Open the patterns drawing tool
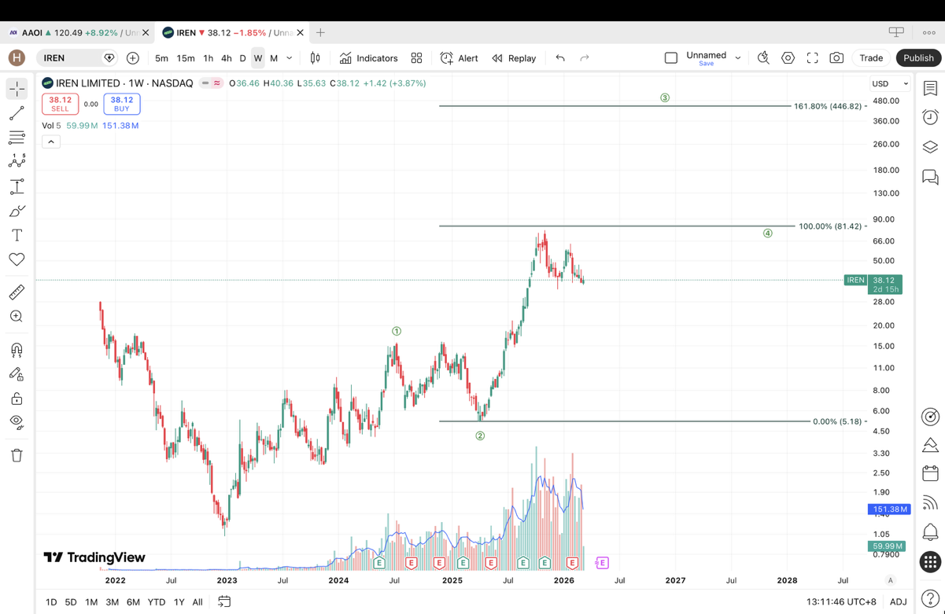The width and height of the screenshot is (945, 614). coord(17,161)
